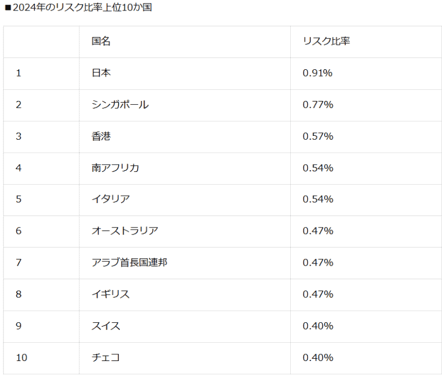Click the スイス cell

[x=105, y=326]
